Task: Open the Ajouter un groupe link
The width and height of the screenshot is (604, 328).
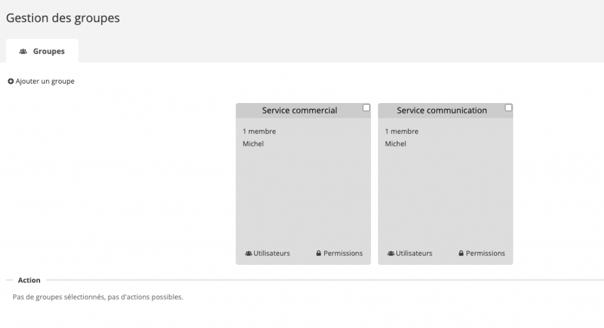Action: (x=45, y=81)
